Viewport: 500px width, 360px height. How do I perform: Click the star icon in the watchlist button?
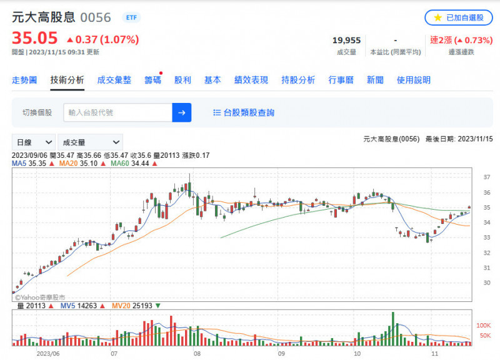pyautogui.click(x=438, y=17)
